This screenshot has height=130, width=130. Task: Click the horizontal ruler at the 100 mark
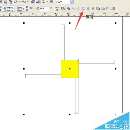click(x=57, y=14)
